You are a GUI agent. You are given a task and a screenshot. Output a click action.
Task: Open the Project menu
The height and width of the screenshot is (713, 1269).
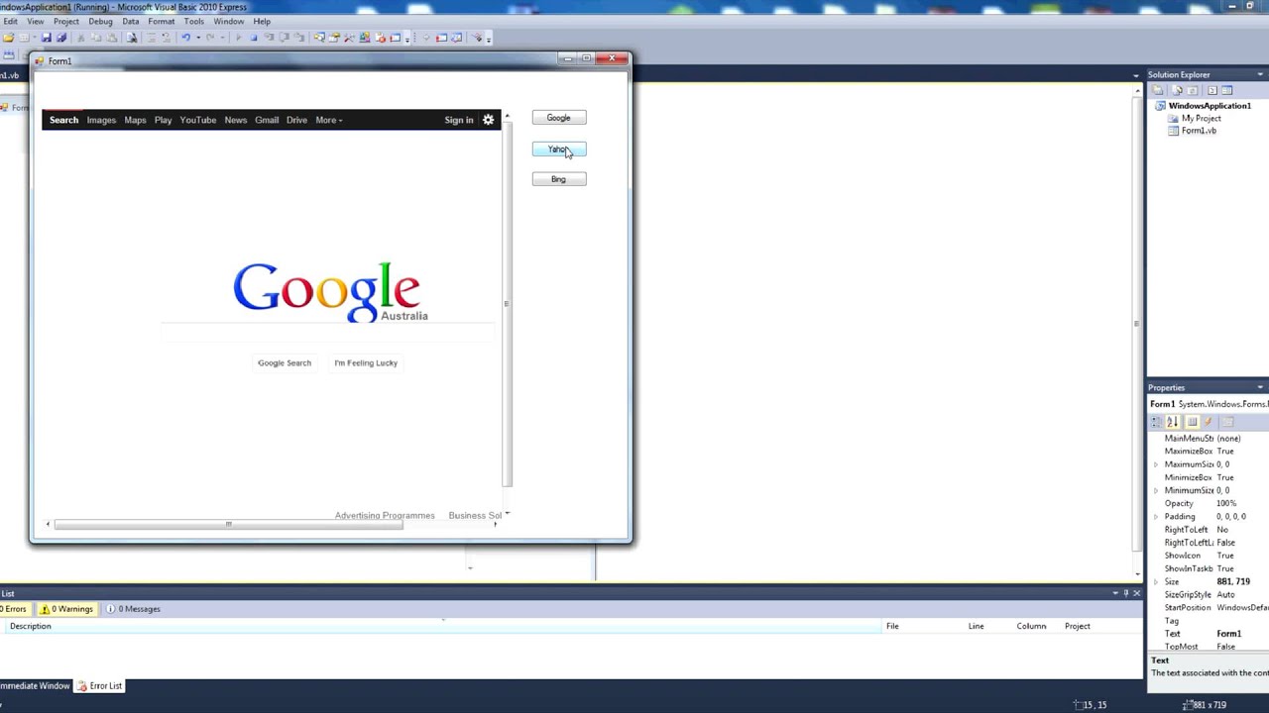pos(66,21)
